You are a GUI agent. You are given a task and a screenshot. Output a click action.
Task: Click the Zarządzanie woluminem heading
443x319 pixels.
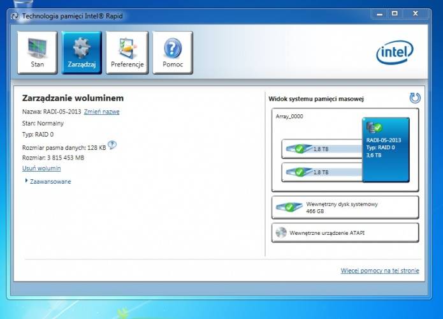click(x=73, y=98)
